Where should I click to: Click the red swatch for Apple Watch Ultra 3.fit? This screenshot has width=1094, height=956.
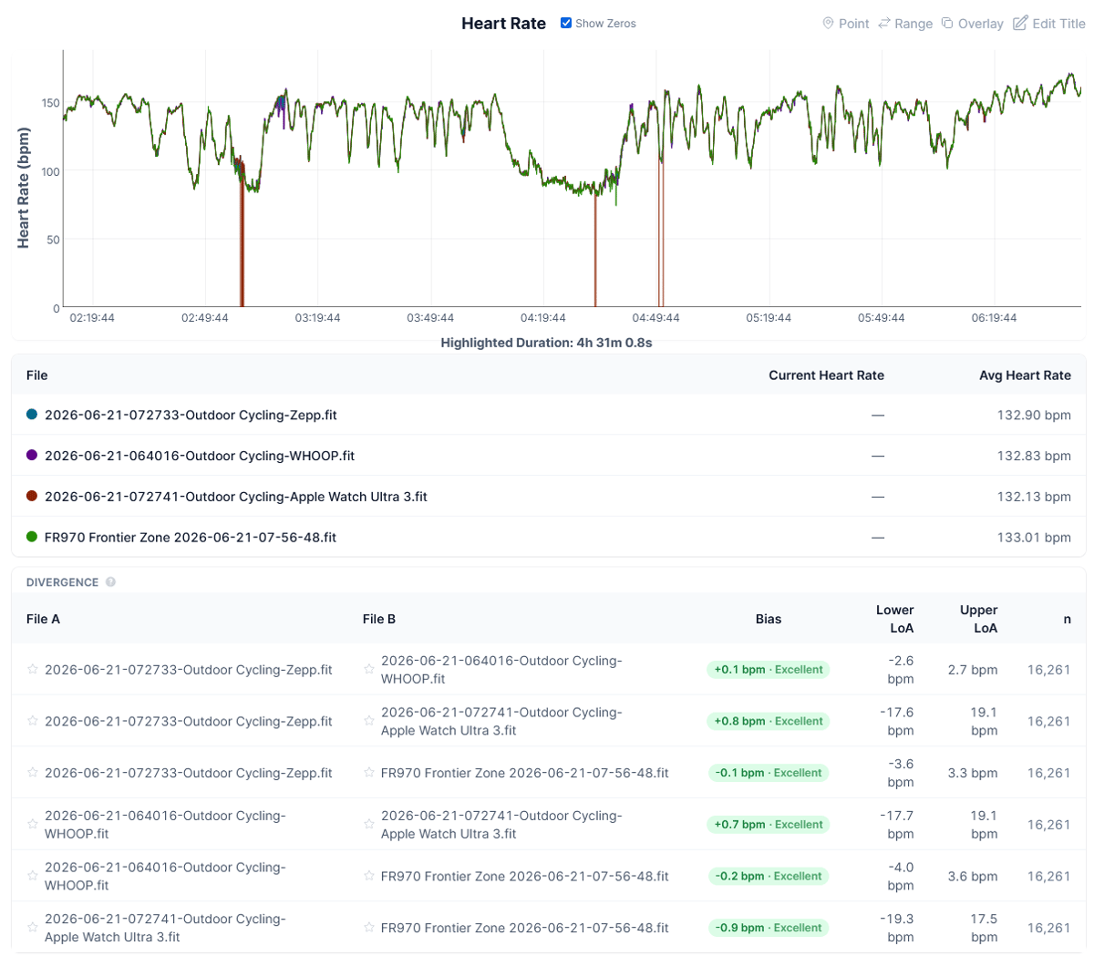pyautogui.click(x=32, y=497)
